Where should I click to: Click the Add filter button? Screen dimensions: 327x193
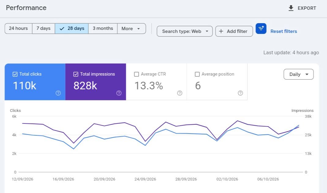[234, 31]
